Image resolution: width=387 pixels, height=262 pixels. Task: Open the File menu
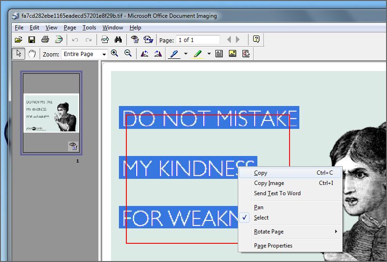coord(19,28)
